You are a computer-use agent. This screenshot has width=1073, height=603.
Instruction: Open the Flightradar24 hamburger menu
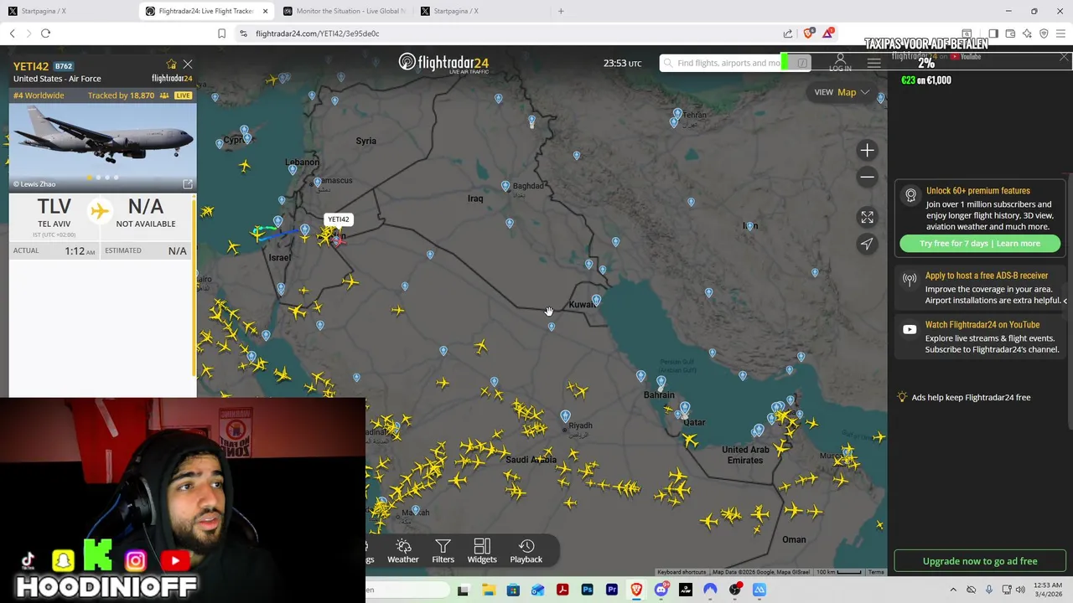(x=873, y=64)
